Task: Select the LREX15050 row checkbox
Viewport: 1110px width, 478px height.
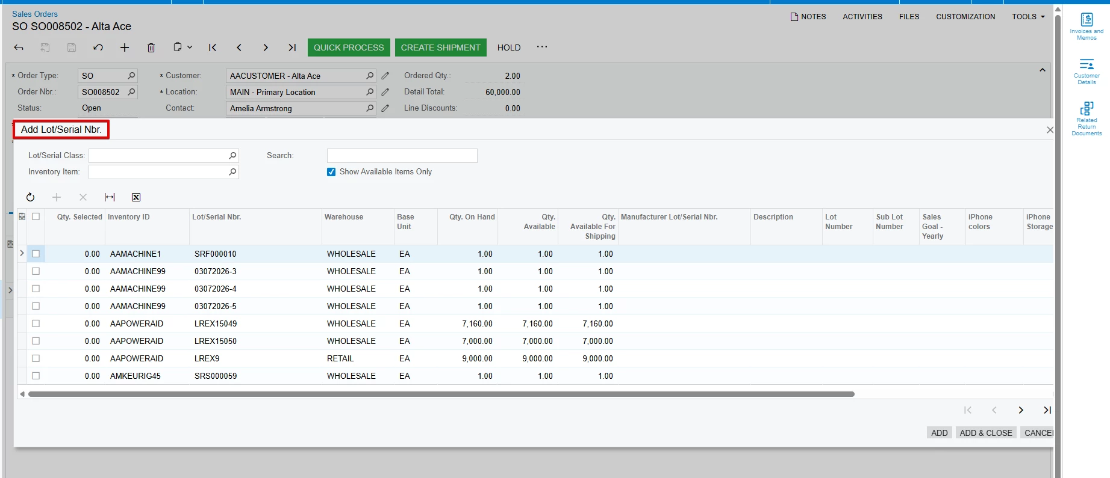Action: 36,341
